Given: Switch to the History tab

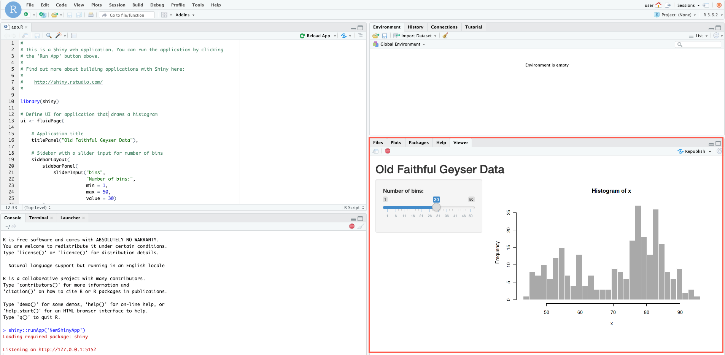Looking at the screenshot, I should (415, 27).
